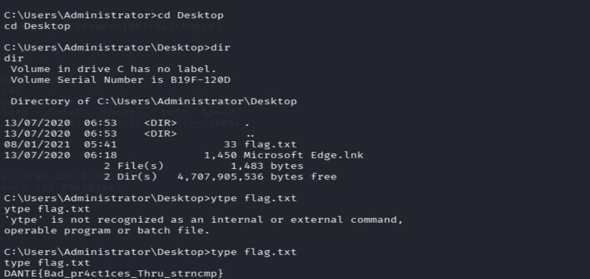Click the 08/01/2021 05:41 timestamp
The image size is (590, 279).
[60, 144]
